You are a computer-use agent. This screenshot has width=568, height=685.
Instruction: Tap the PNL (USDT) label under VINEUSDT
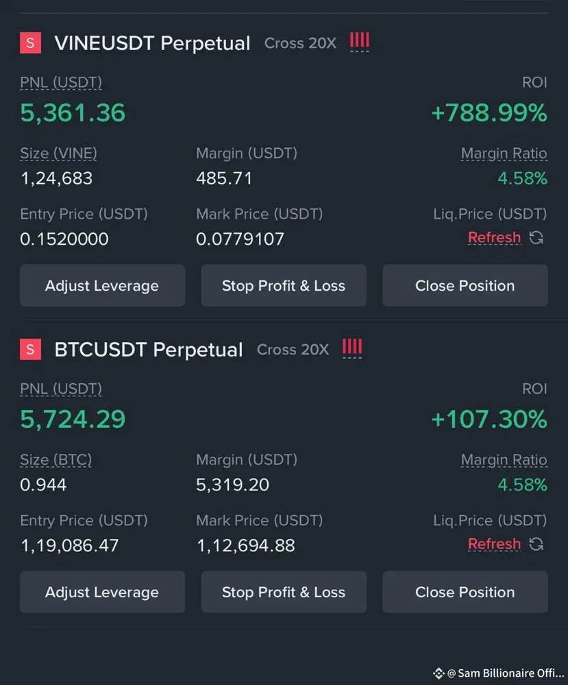(61, 82)
